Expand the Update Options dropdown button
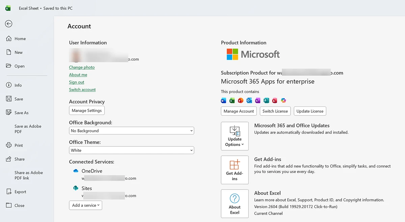The width and height of the screenshot is (405, 222). tap(235, 136)
